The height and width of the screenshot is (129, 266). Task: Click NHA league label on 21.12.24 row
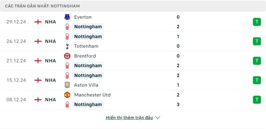point(51,61)
